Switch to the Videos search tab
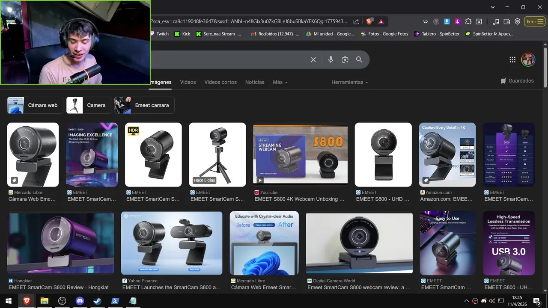Screen dimensions: 548x308 (188, 82)
